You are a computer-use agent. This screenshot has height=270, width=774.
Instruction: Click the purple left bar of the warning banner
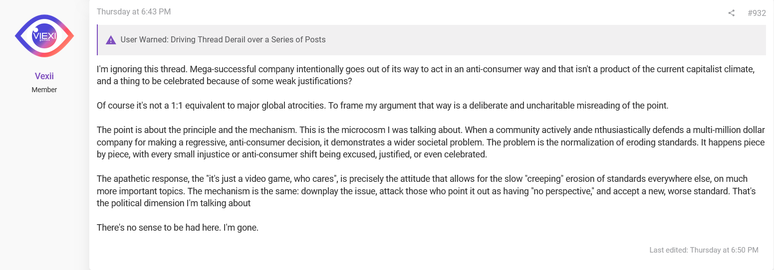pyautogui.click(x=97, y=40)
